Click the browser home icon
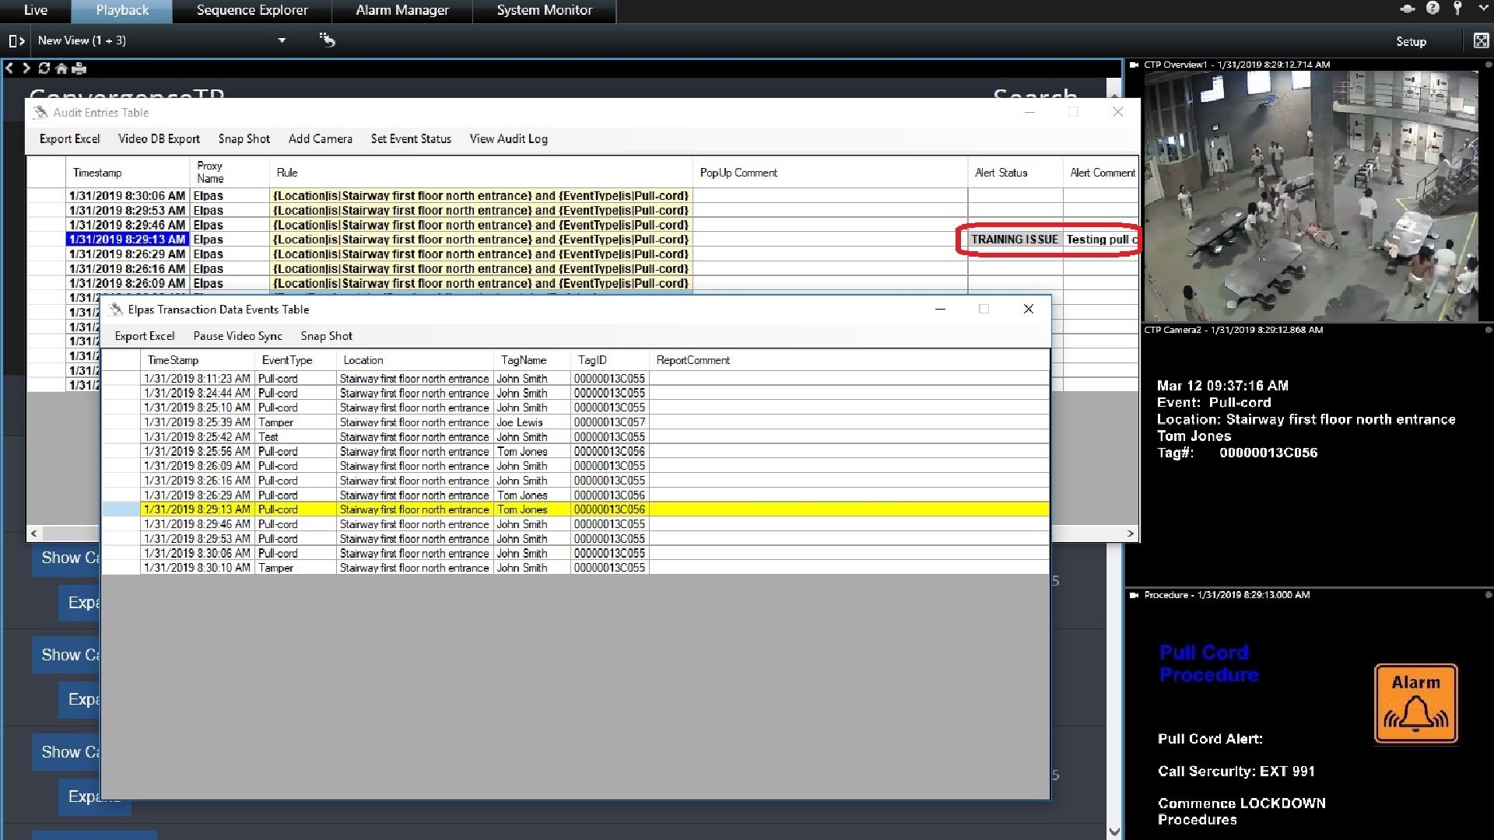Viewport: 1494px width, 840px height. (61, 68)
